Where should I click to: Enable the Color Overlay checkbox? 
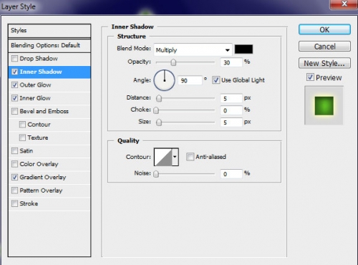(15, 164)
